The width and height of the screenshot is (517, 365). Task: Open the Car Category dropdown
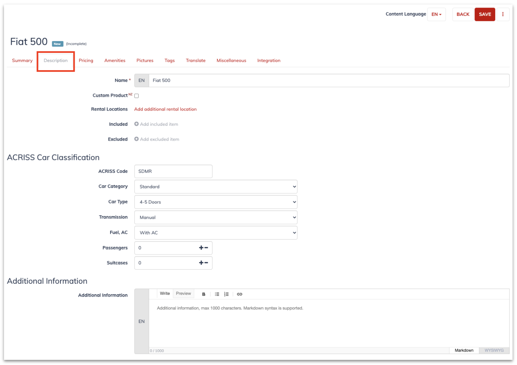tap(216, 187)
